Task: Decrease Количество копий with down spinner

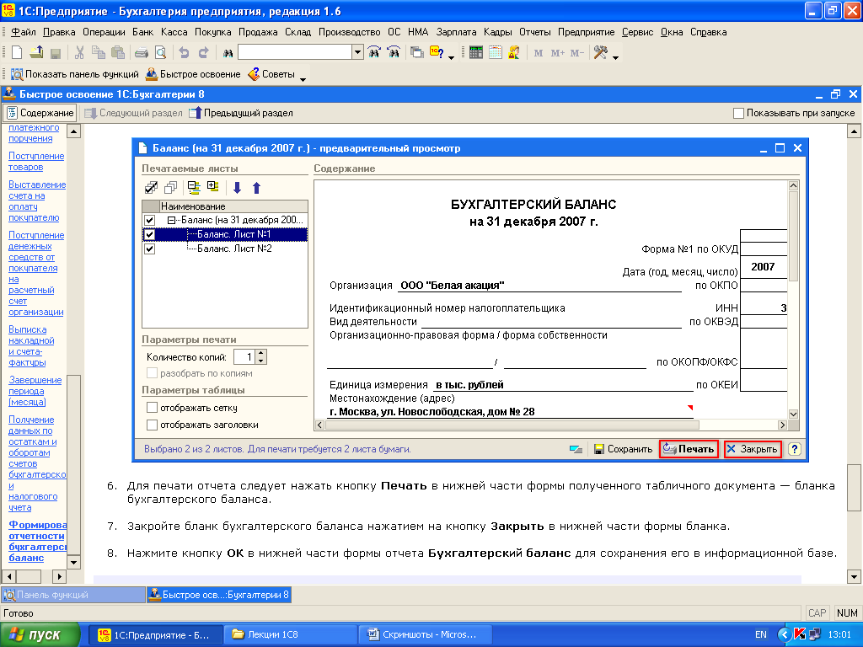Action: point(261,361)
